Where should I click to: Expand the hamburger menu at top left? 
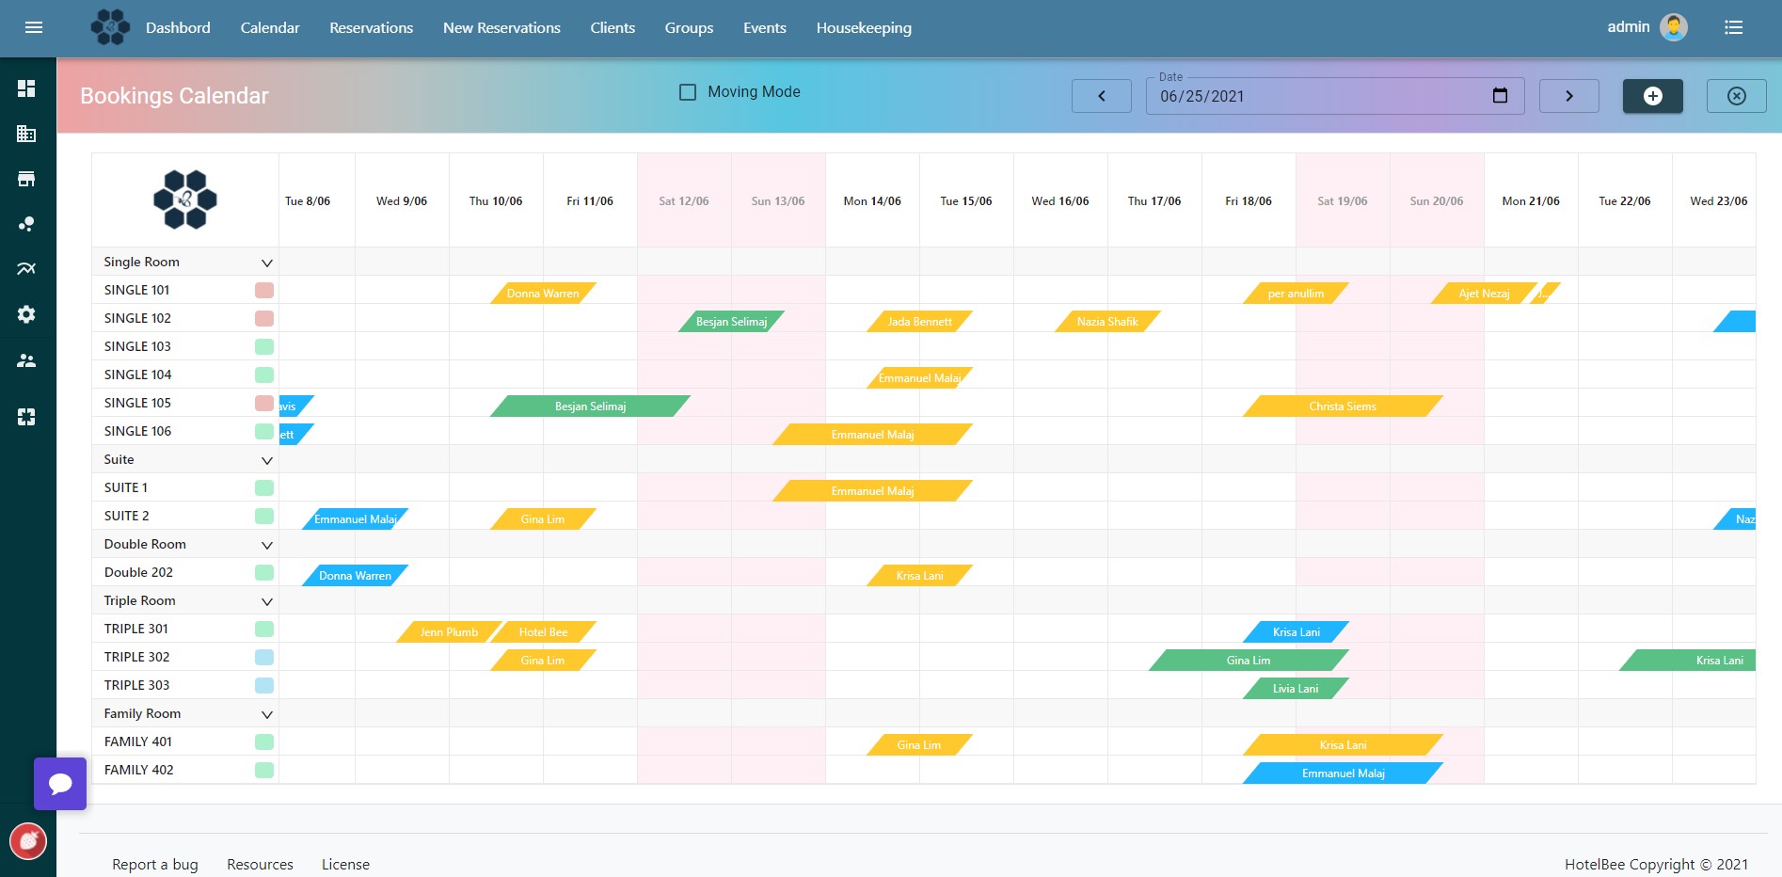[34, 26]
